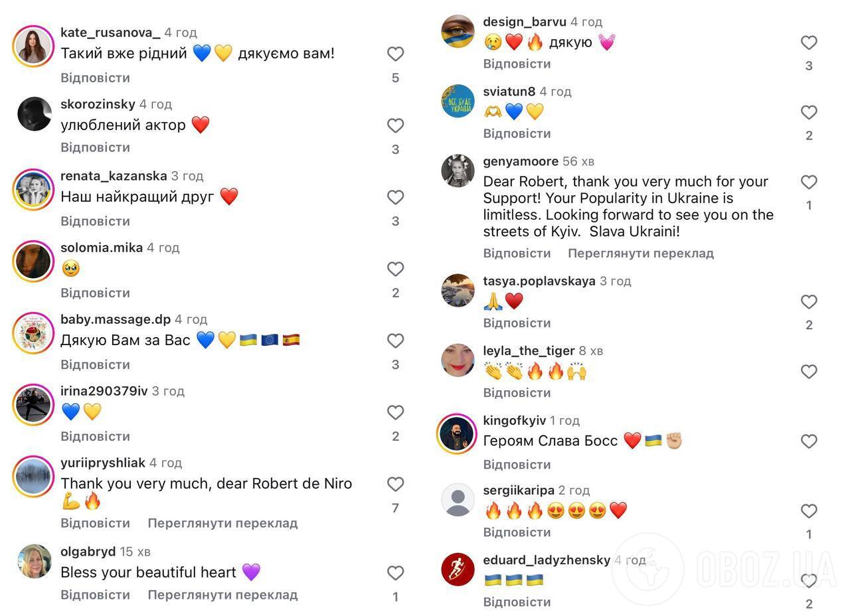Image resolution: width=850 pixels, height=616 pixels.
Task: Reply to solomia.mika's comment
Action: (95, 293)
